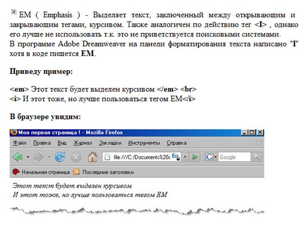The image size is (306, 228).
Task: Click the small arrow icon before EM heading
Action: point(13,12)
